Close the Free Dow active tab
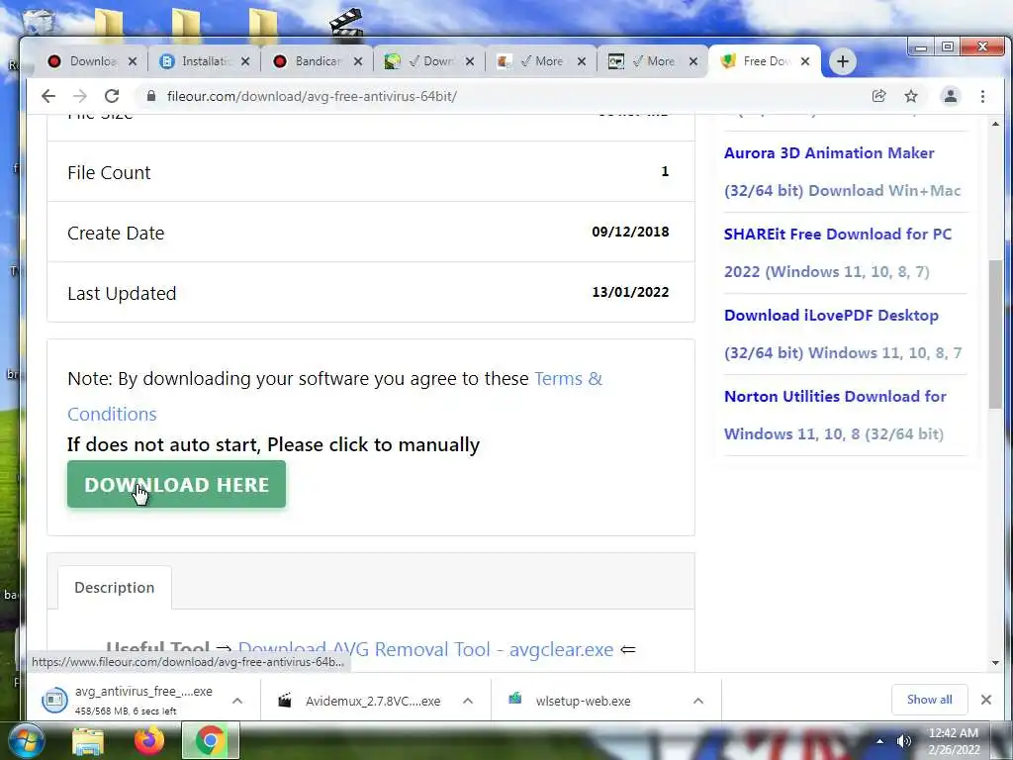 coord(805,61)
